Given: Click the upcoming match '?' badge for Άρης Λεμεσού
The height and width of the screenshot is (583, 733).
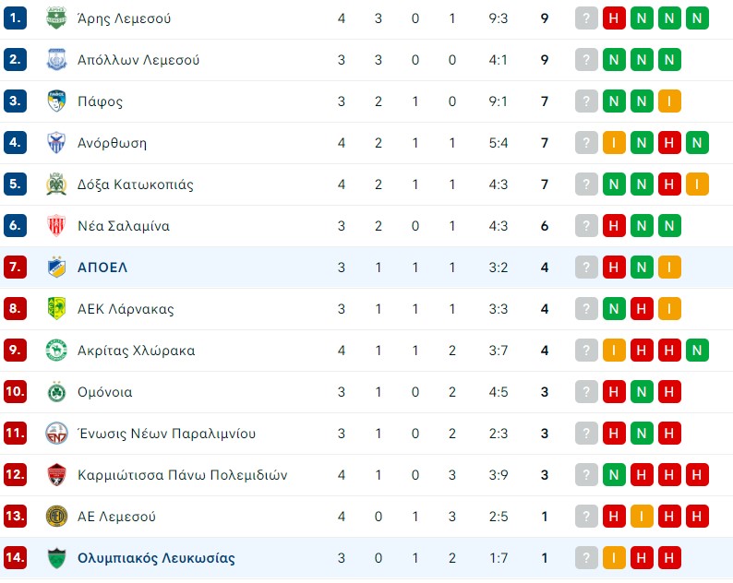Looking at the screenshot, I should tap(586, 18).
